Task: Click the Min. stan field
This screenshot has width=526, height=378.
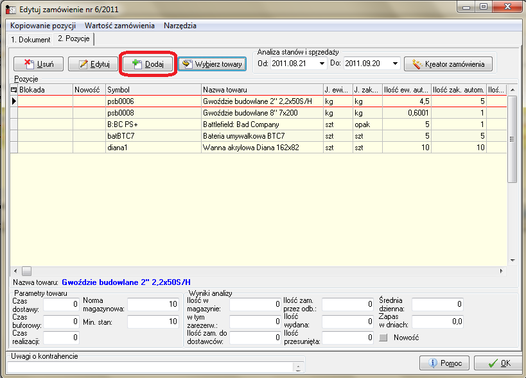Action: (x=153, y=322)
